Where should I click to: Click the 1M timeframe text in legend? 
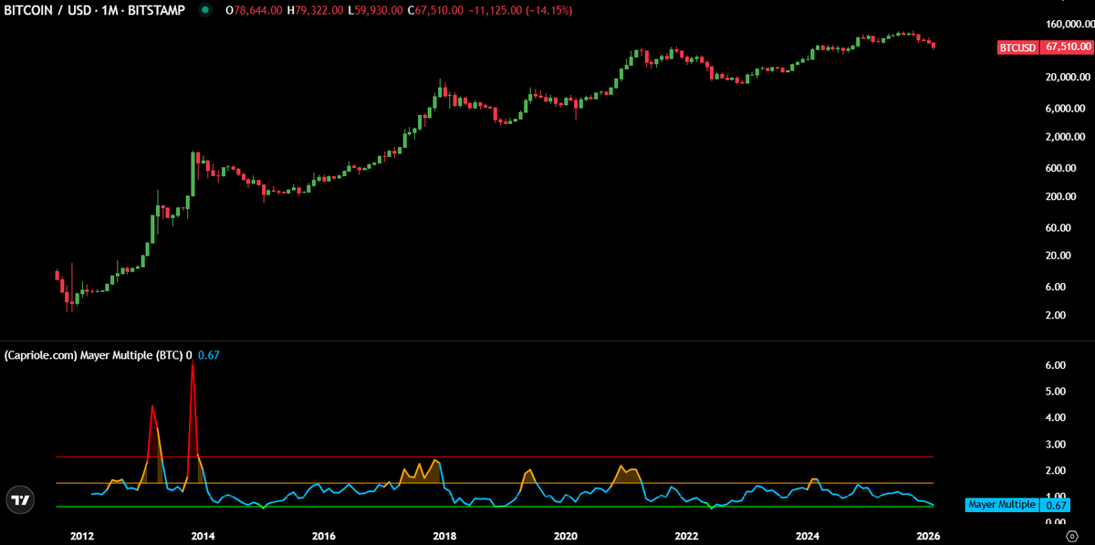pyautogui.click(x=109, y=10)
